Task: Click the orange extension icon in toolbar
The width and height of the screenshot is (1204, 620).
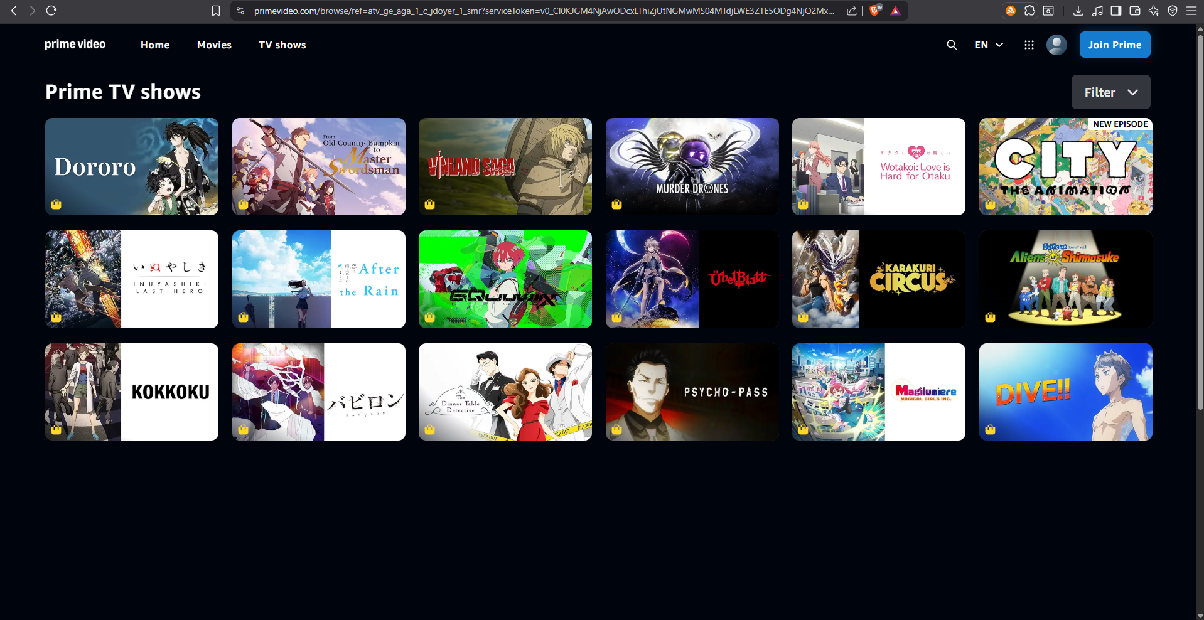Action: pos(1011,11)
